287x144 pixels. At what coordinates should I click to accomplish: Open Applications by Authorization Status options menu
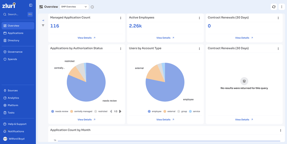coord(121,49)
